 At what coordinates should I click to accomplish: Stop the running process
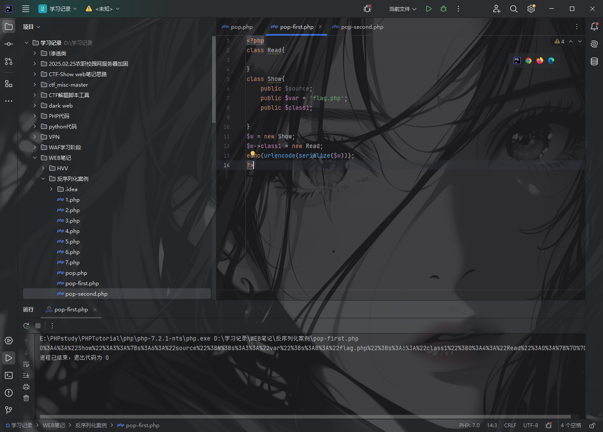tap(38, 326)
